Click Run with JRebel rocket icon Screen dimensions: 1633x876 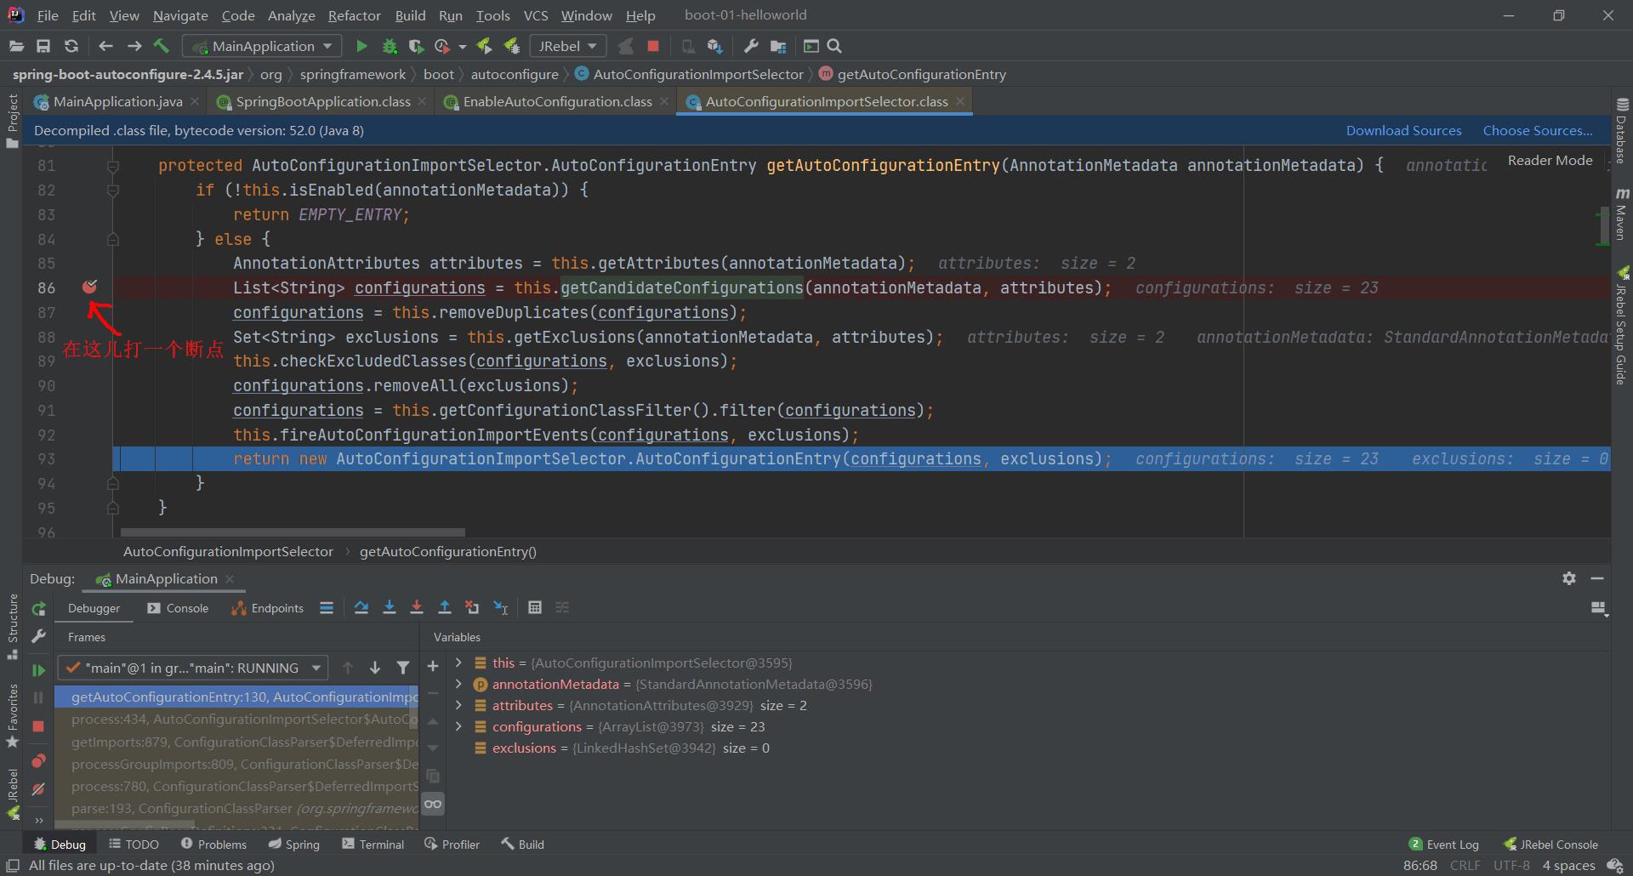pos(484,46)
